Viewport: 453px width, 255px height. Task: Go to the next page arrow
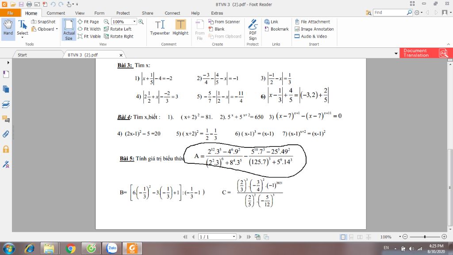pyautogui.click(x=240, y=237)
